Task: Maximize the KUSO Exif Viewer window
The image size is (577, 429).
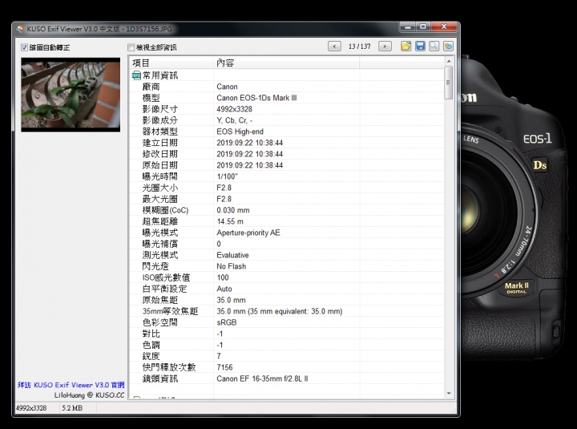Action: coord(423,27)
